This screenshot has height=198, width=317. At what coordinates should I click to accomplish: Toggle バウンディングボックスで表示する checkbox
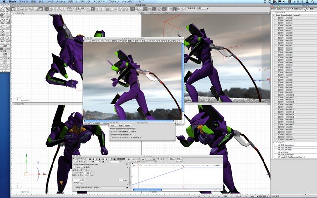(x=111, y=138)
